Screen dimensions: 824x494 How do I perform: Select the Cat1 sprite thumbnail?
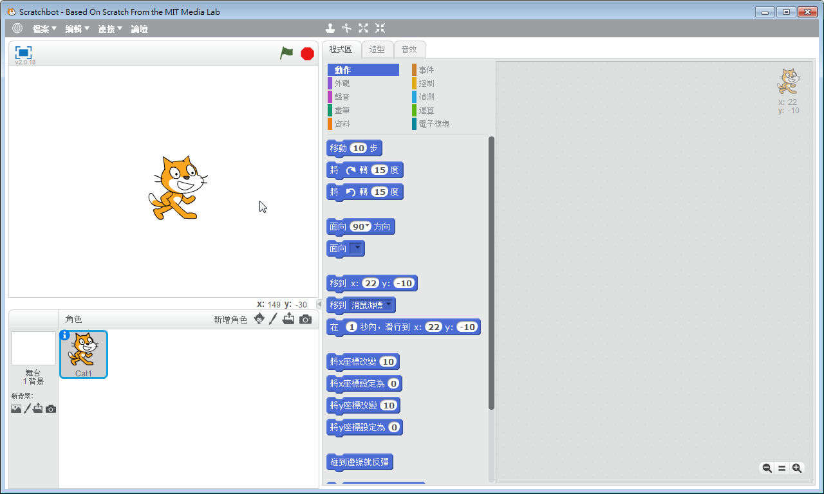84,354
